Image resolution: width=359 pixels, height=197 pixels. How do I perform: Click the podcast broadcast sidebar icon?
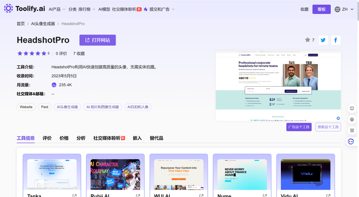[x=352, y=119]
